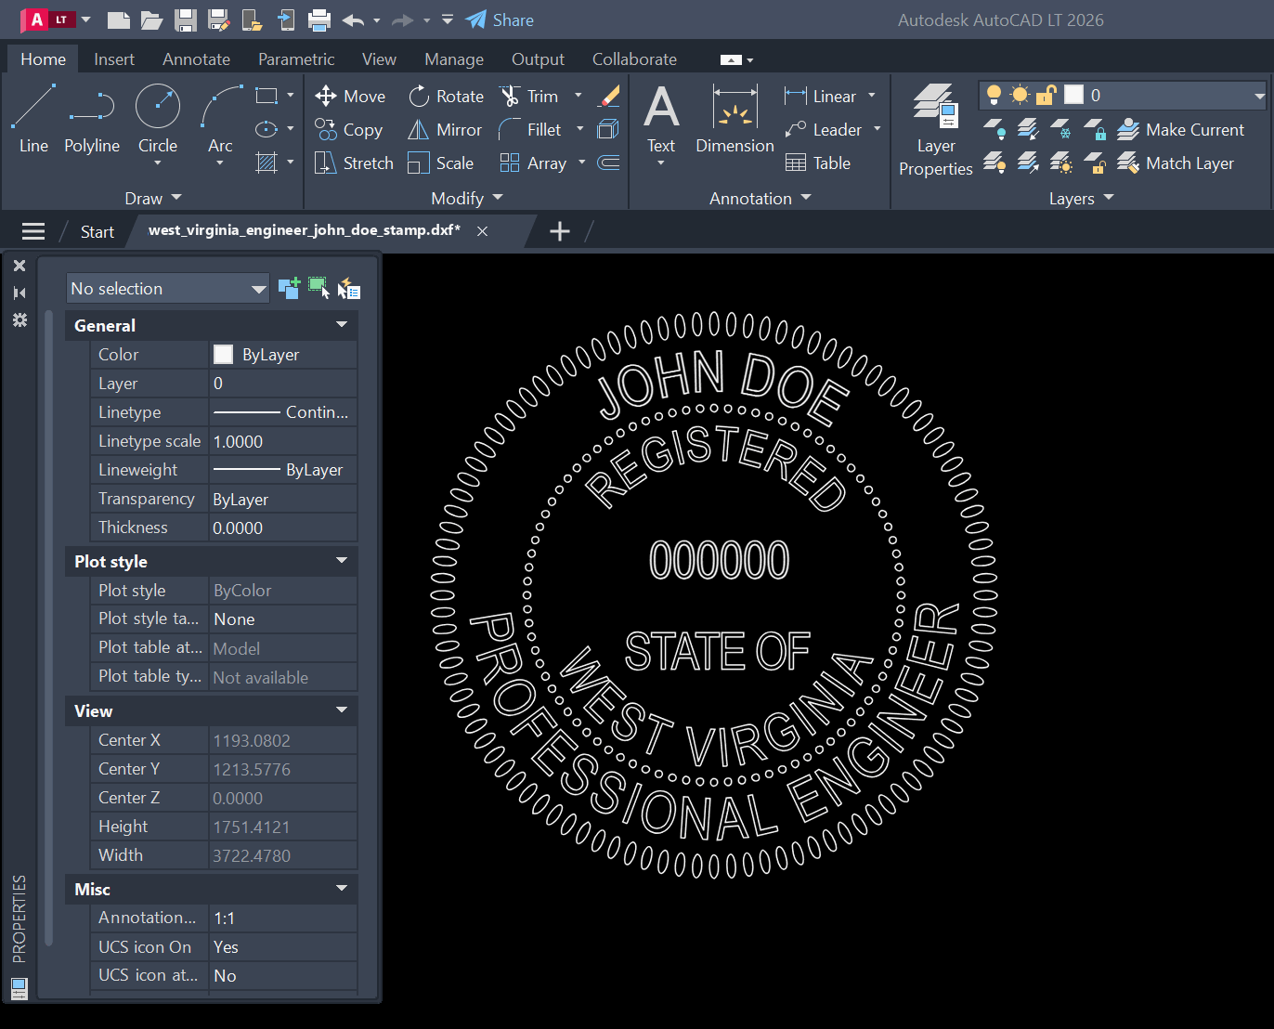Toggle layer 0 padlock in dropdown
Viewport: 1274px width, 1029px height.
[x=1046, y=95]
